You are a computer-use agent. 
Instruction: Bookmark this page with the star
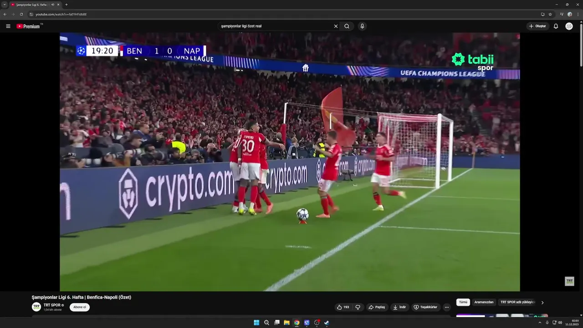(550, 14)
